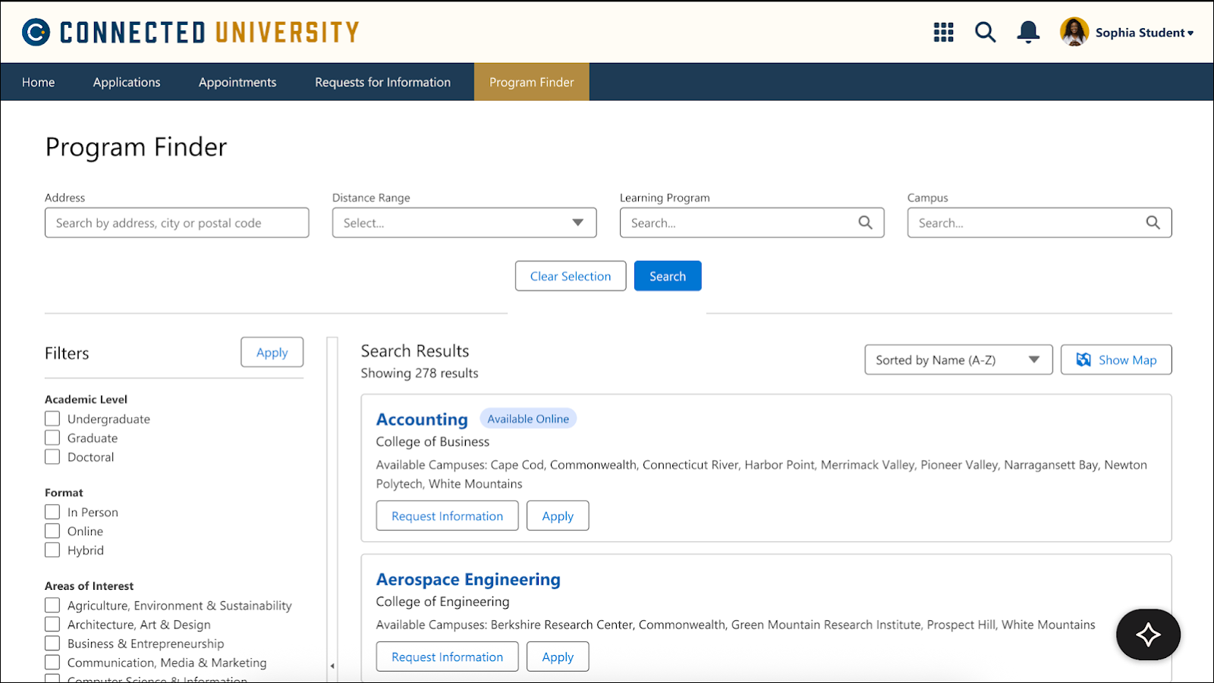Open the app launcher grid icon
This screenshot has height=683, width=1214.
[943, 32]
